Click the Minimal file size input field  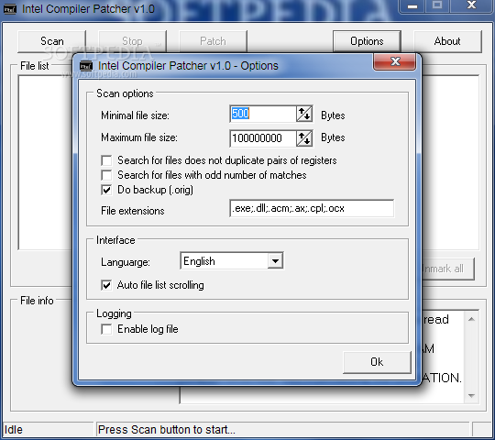[263, 114]
